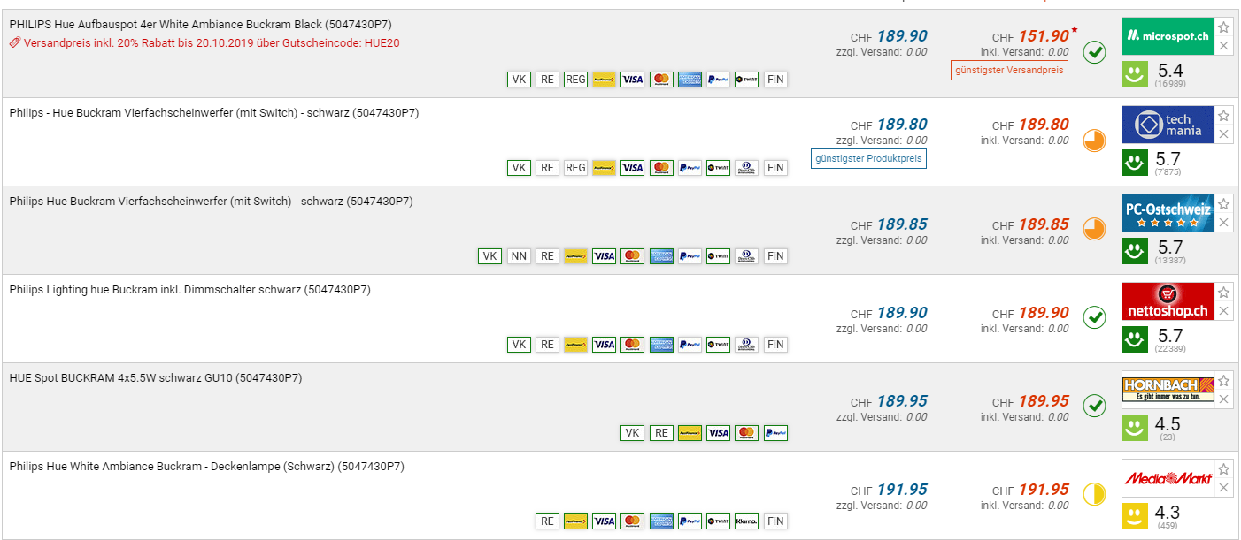Click the orange availability icon in techmania row
The image size is (1241, 540).
point(1095,141)
